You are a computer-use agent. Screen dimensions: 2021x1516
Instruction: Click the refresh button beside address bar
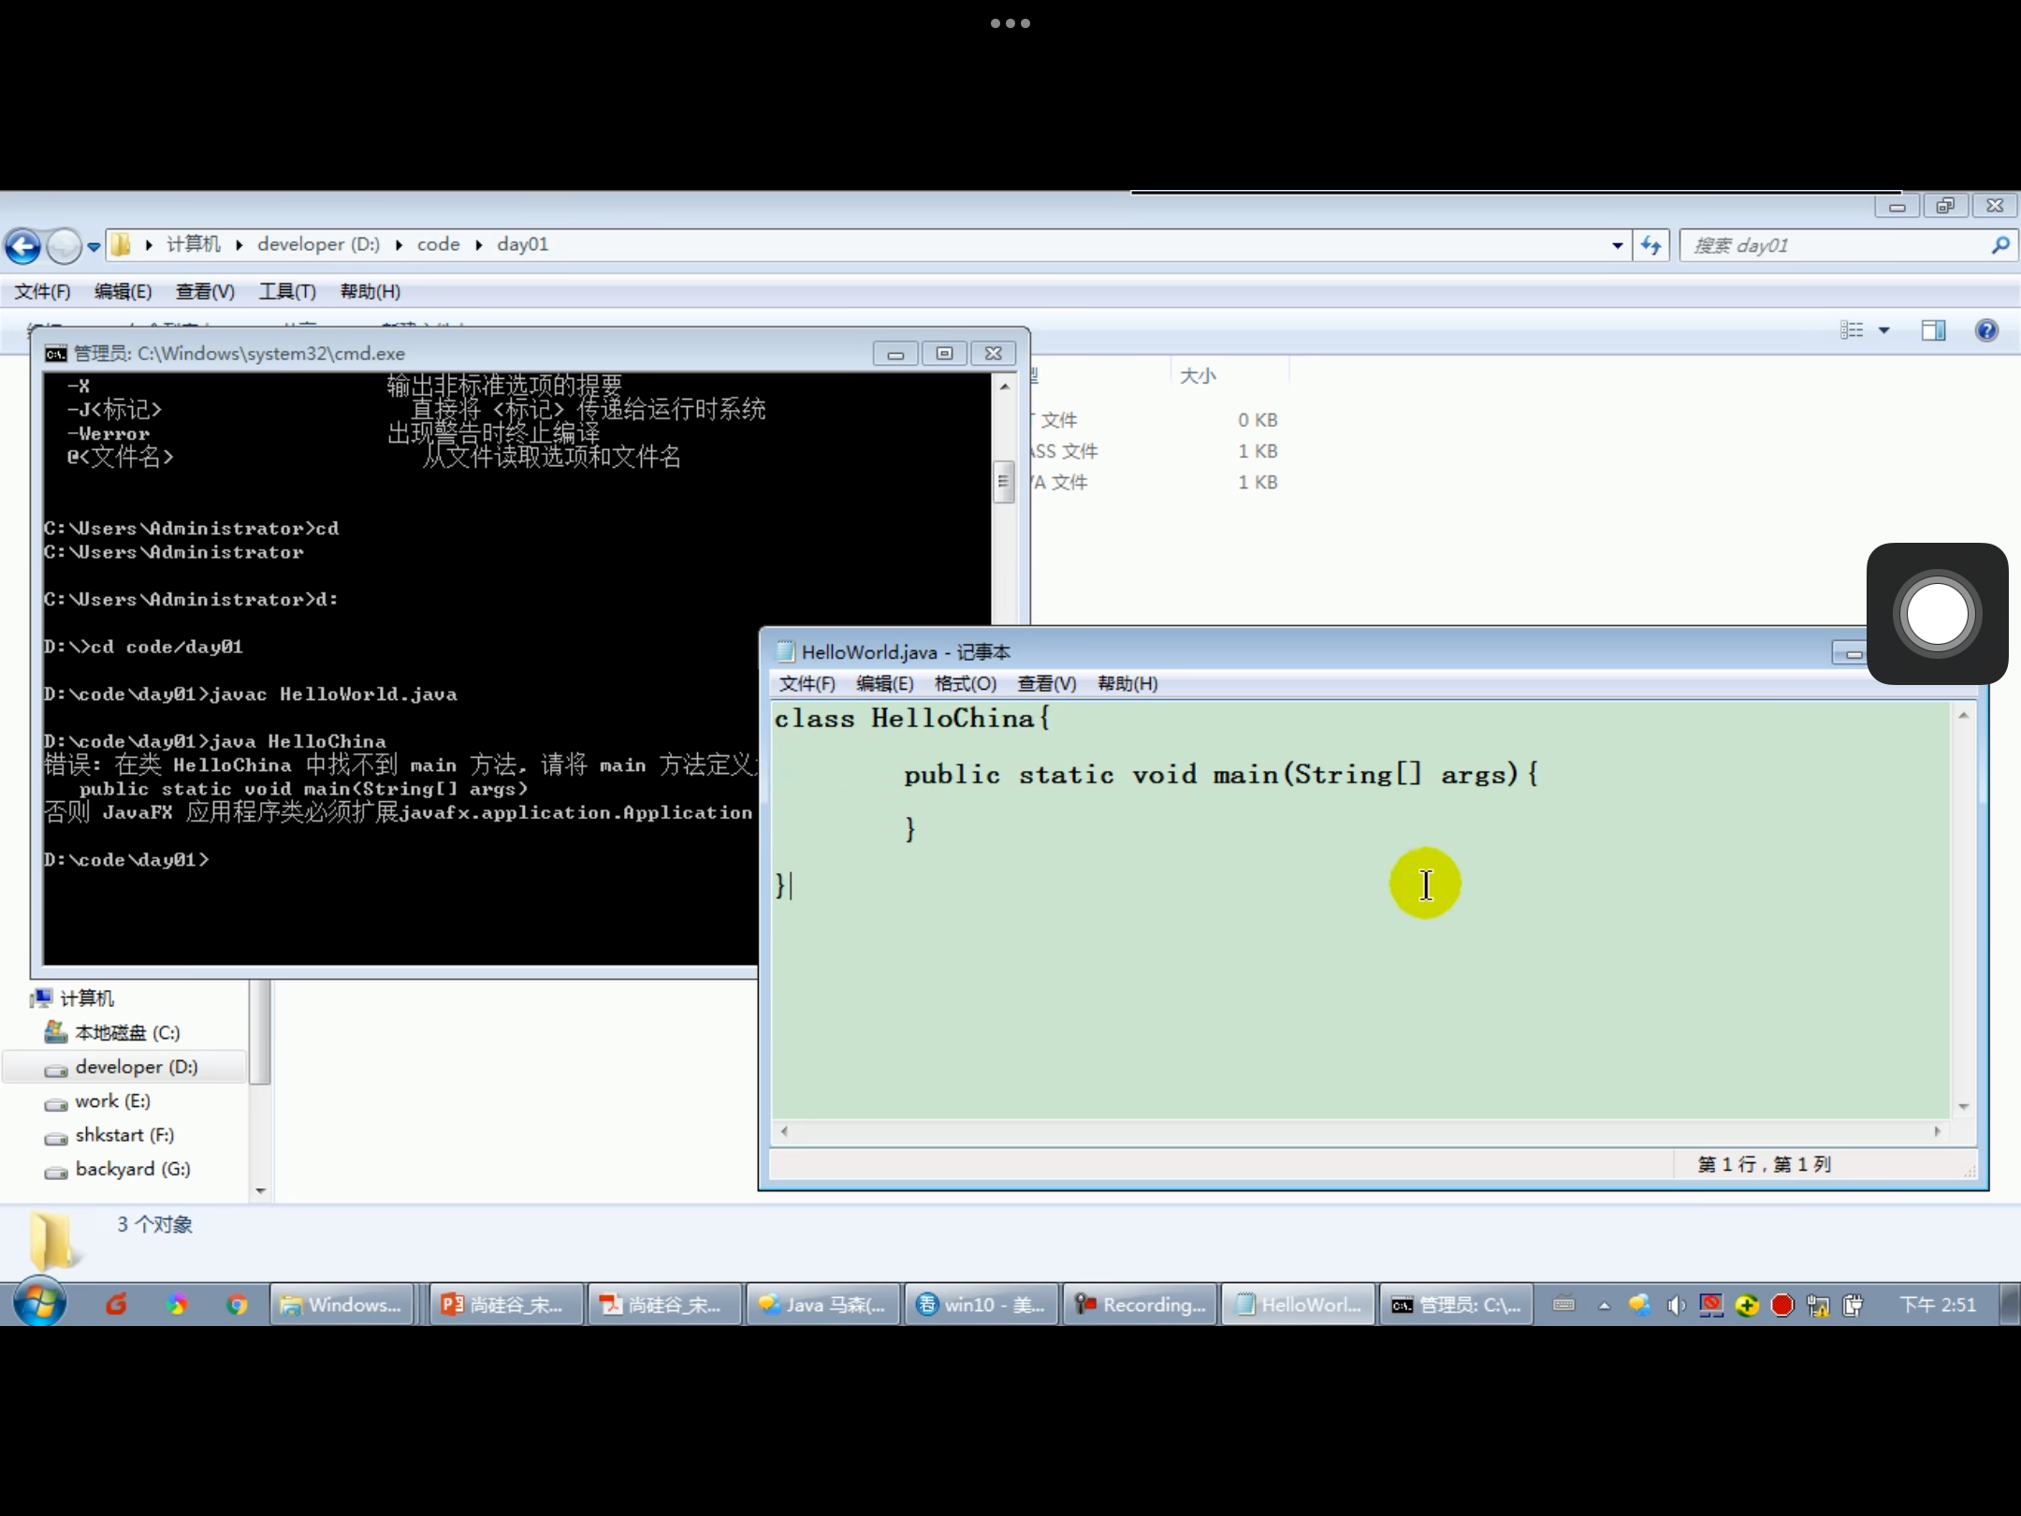(1651, 246)
